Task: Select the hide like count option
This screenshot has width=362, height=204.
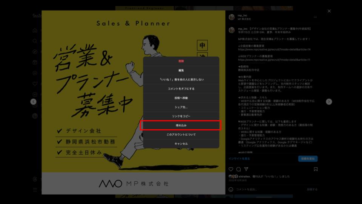Action: pyautogui.click(x=181, y=80)
